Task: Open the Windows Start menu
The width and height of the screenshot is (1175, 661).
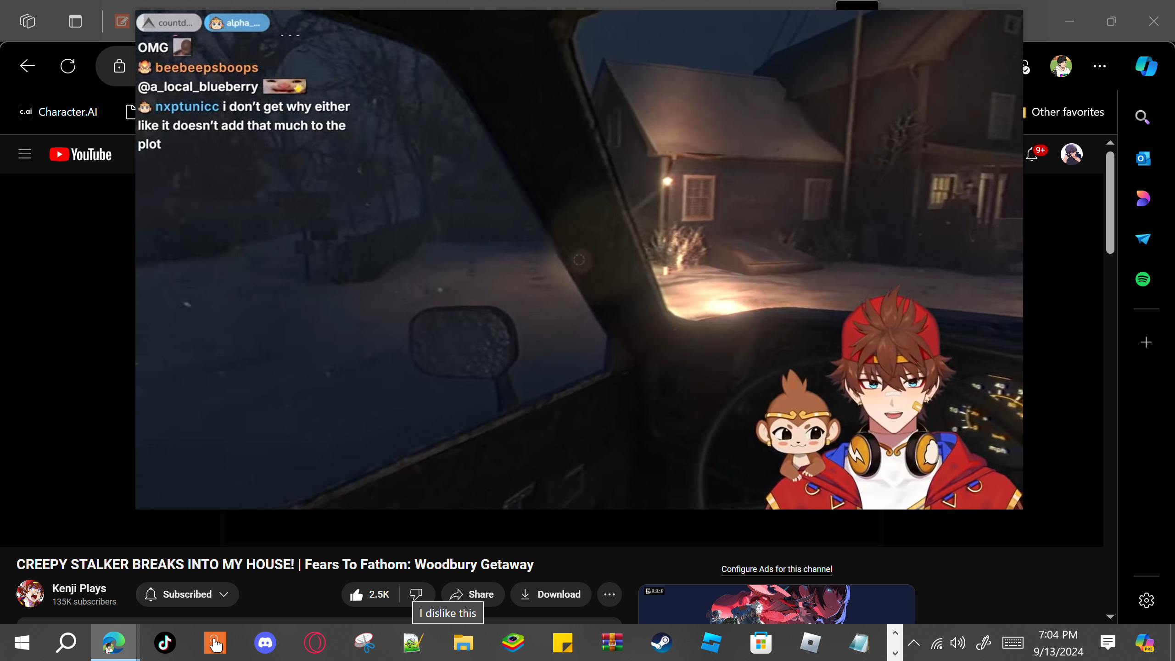Action: [x=22, y=643]
